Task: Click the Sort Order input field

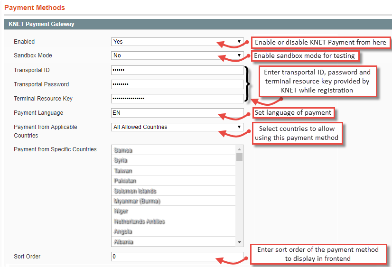Action: coord(177,257)
